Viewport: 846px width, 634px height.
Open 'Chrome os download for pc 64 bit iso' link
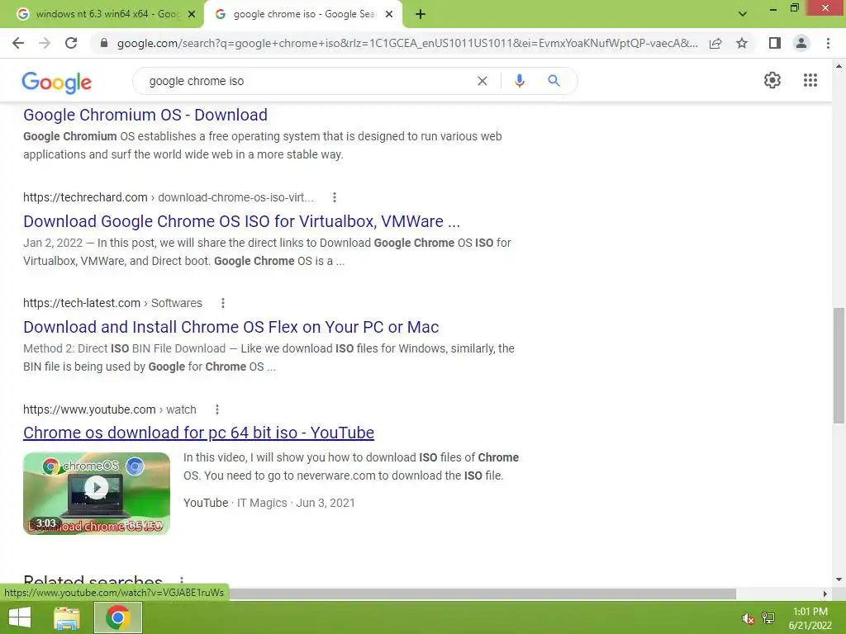[198, 433]
